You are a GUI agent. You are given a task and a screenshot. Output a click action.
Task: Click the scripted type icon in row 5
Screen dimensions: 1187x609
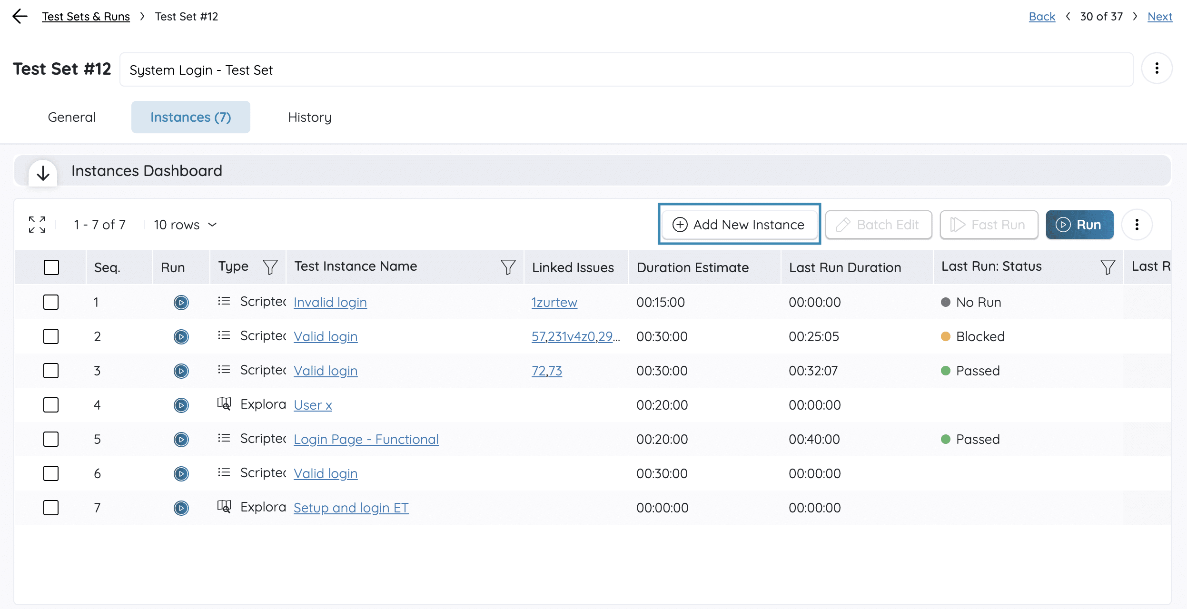pyautogui.click(x=224, y=438)
